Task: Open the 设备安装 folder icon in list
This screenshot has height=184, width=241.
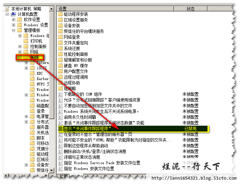Action: coord(60,26)
